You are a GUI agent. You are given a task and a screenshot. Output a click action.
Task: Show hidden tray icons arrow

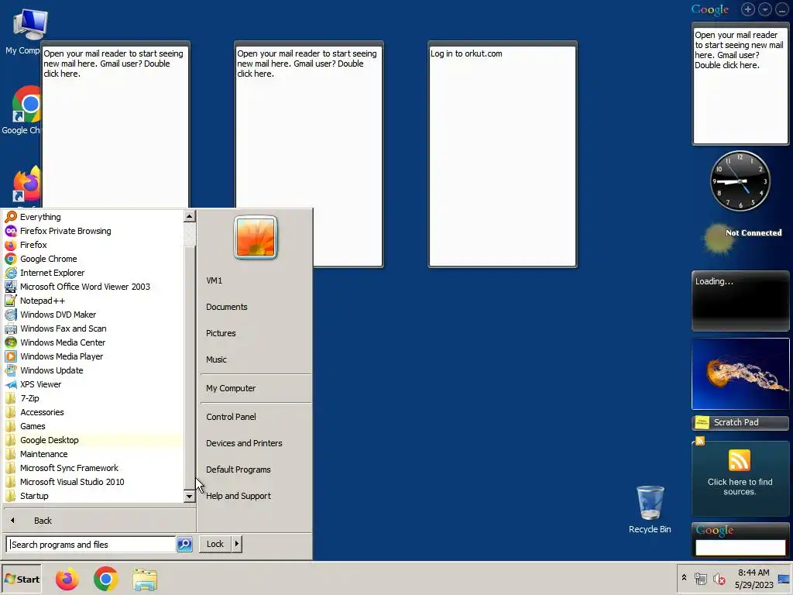[x=685, y=578]
